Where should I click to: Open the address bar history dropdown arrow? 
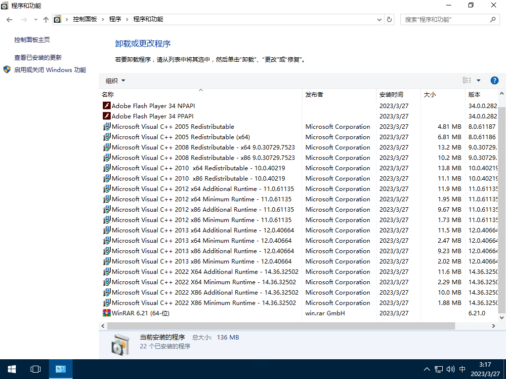tap(379, 20)
